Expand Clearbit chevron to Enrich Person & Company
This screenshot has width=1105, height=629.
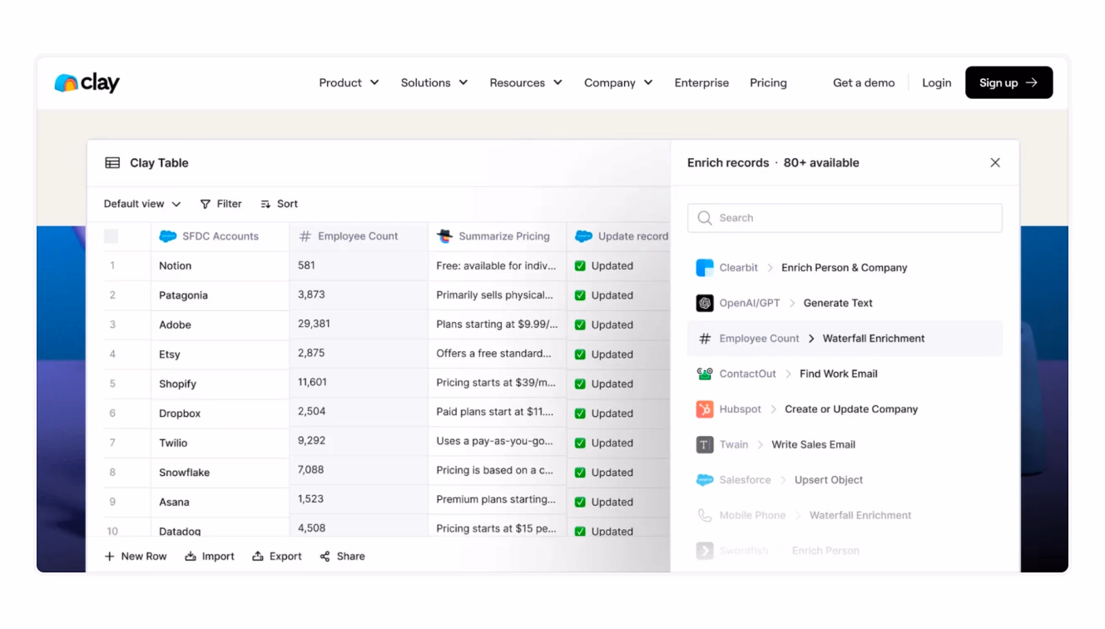click(770, 268)
